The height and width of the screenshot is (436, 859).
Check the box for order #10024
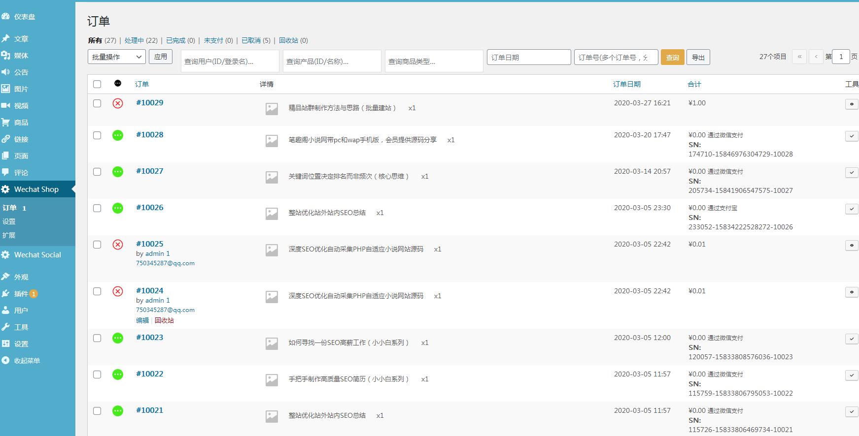point(97,291)
